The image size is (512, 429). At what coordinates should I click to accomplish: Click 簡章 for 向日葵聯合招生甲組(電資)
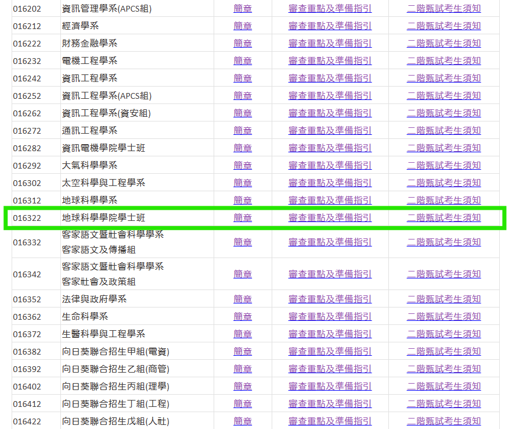[x=243, y=352]
